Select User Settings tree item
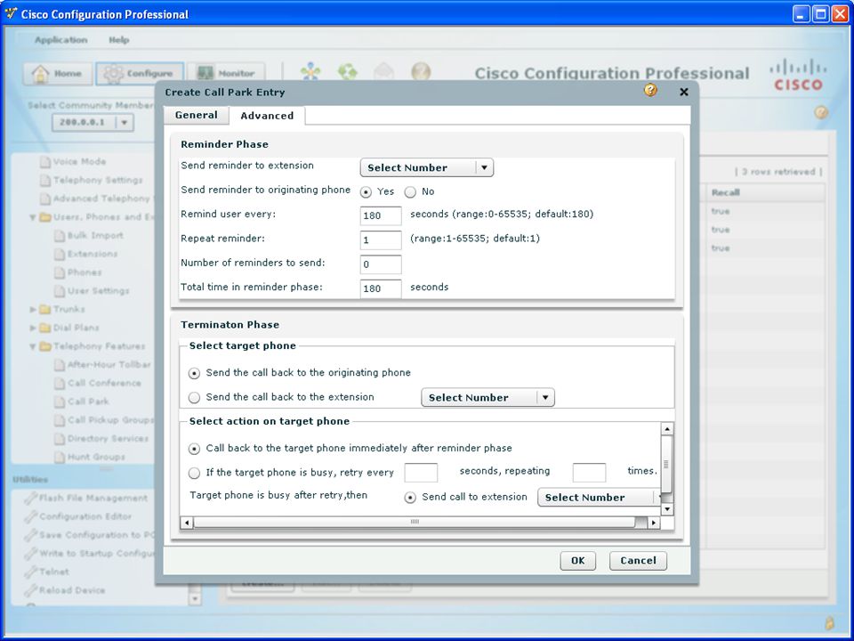Image resolution: width=854 pixels, height=641 pixels. click(99, 291)
